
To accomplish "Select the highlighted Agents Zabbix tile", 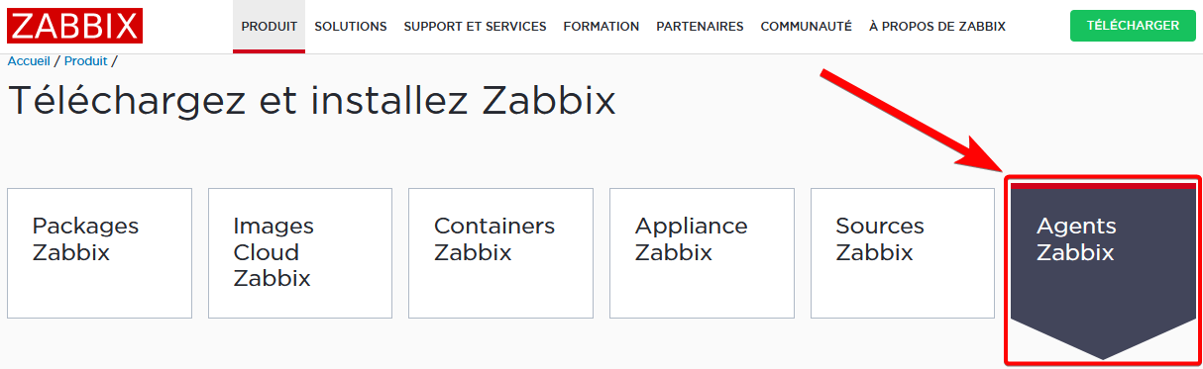I will [x=1103, y=253].
